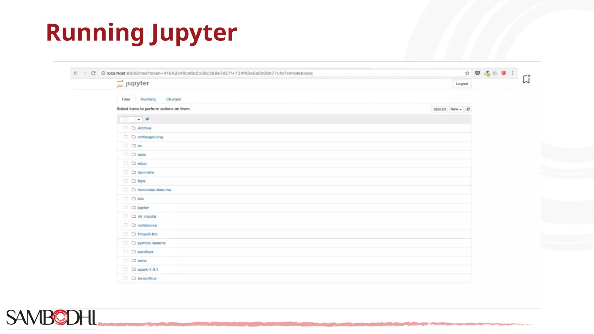594x334 pixels.
Task: Open the selection dropdown caret
Action: [139, 119]
